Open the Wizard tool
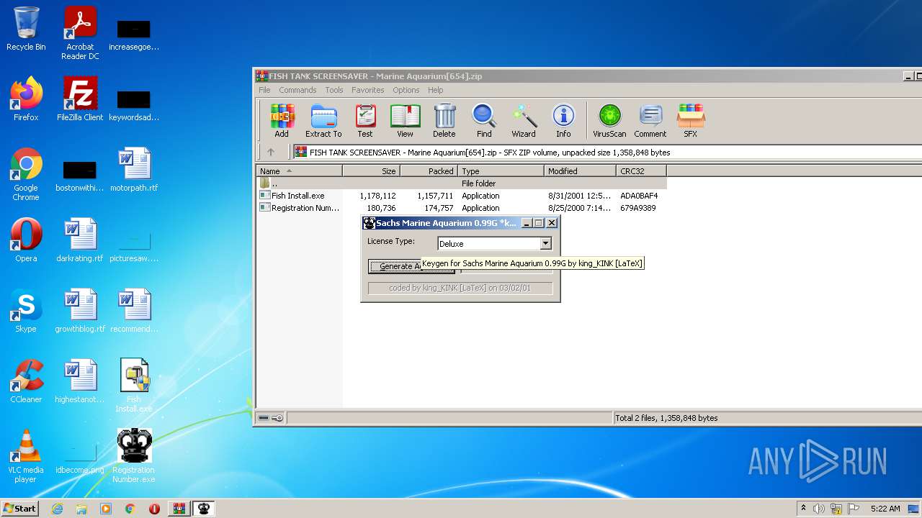This screenshot has height=518, width=922. [524, 121]
